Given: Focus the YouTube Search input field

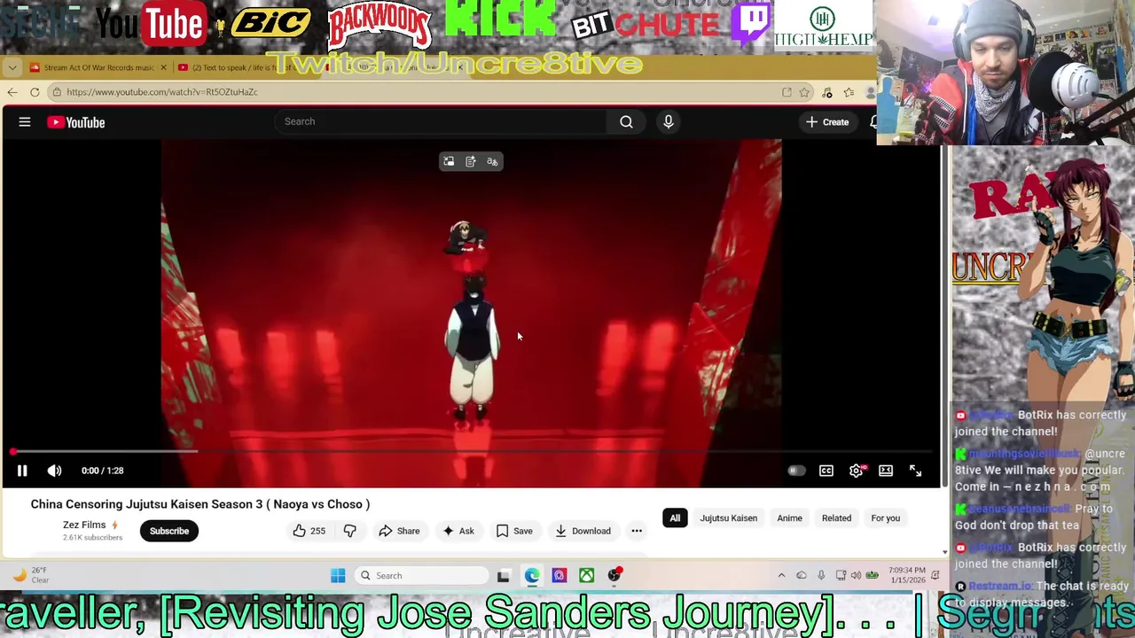Looking at the screenshot, I should pyautogui.click(x=441, y=121).
